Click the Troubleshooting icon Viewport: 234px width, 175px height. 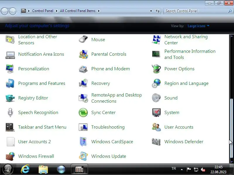click(83, 127)
